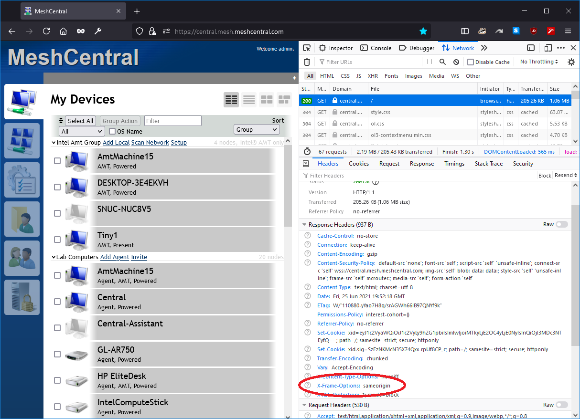Open the Resend dropdown

point(566,176)
